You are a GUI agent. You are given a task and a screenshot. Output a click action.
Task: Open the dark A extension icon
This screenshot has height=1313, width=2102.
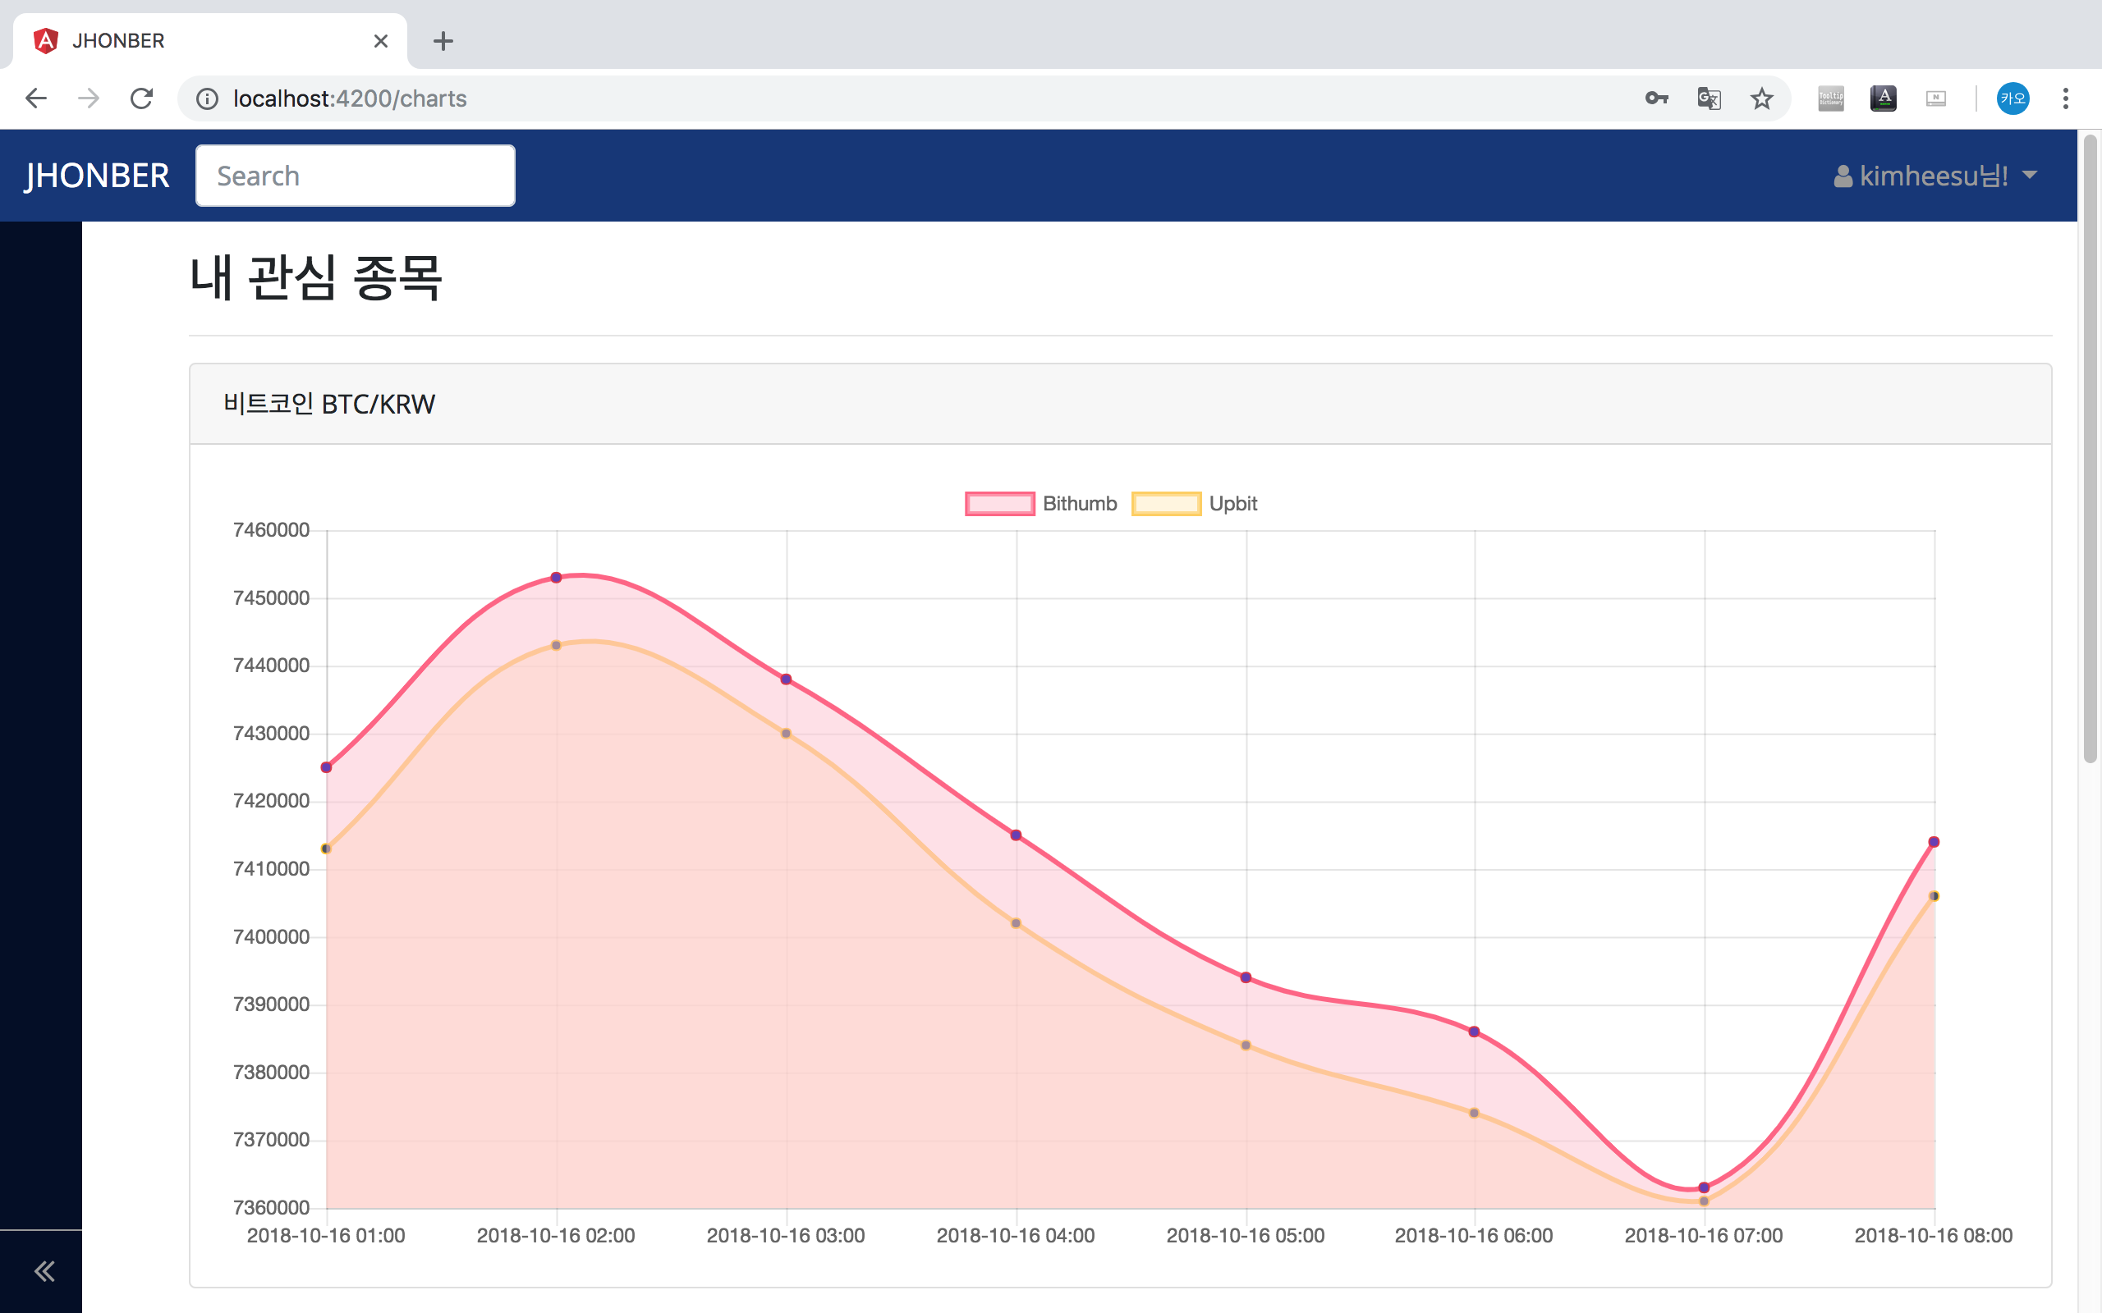[1883, 98]
